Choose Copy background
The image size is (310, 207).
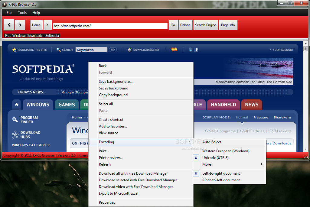click(x=141, y=95)
